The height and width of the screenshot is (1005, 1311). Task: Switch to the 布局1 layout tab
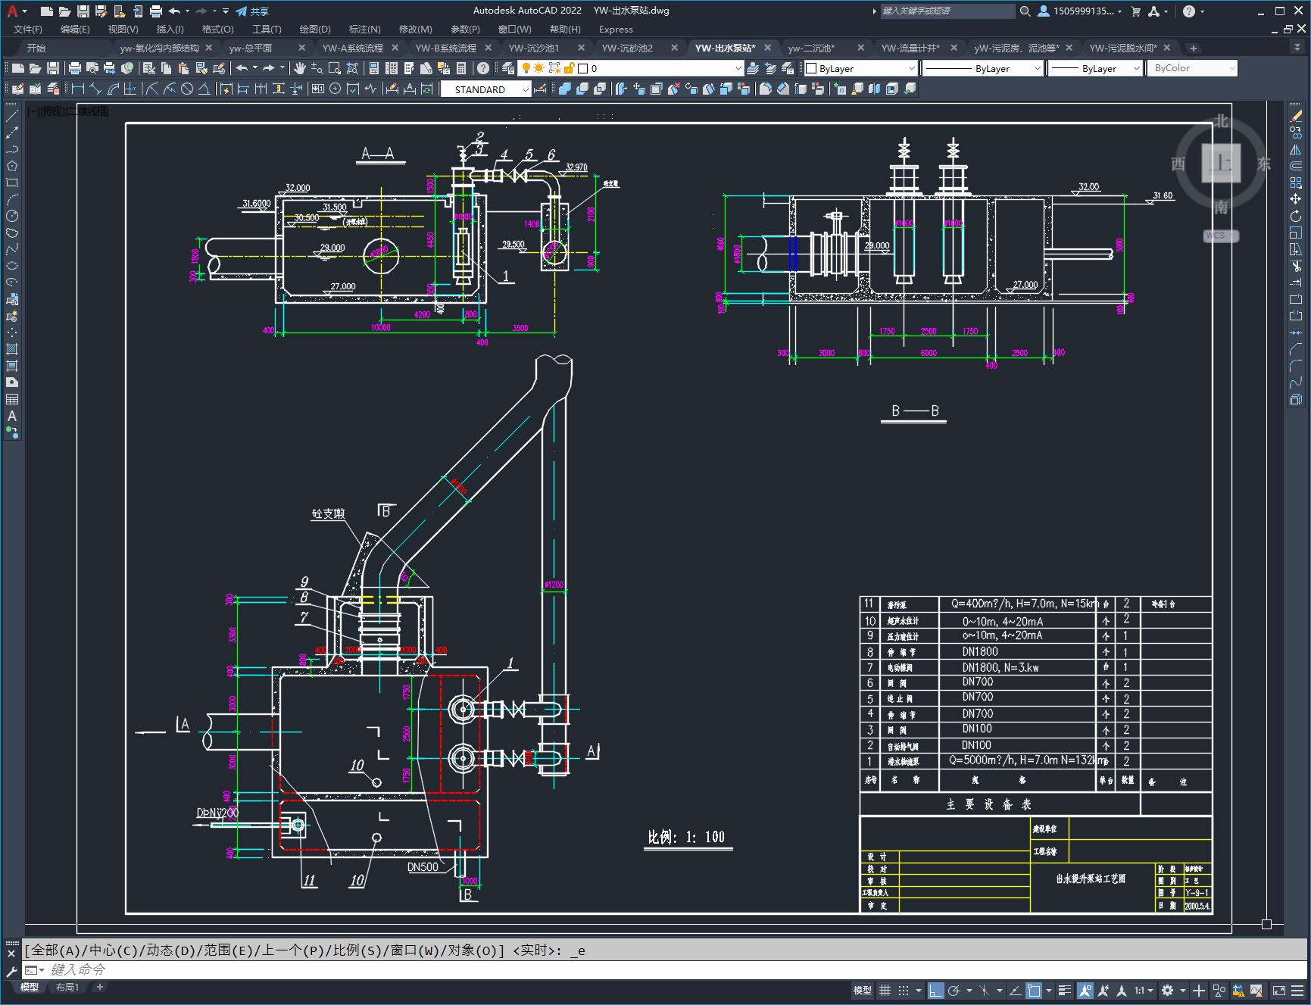pyautogui.click(x=67, y=987)
